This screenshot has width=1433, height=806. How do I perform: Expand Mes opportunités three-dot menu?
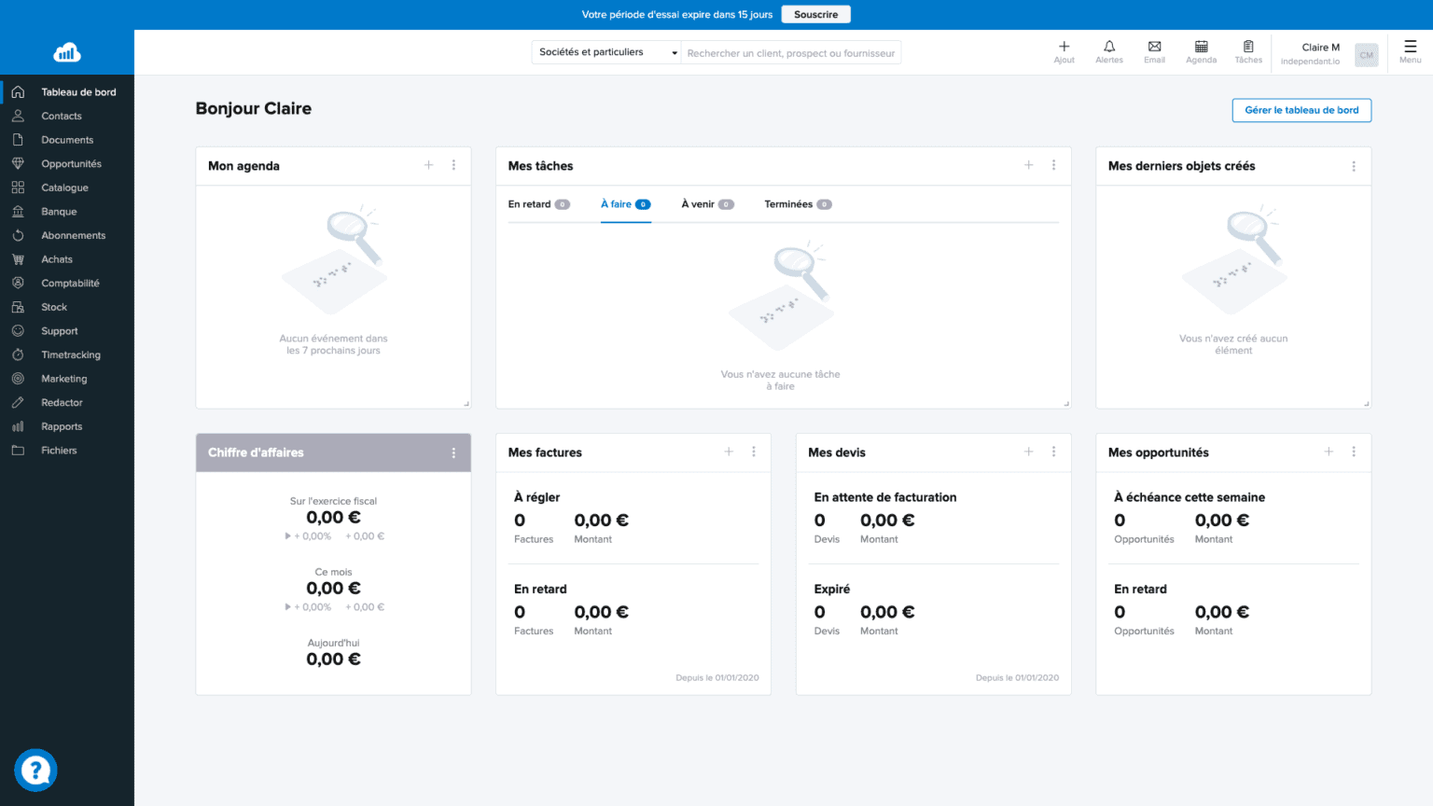click(1353, 452)
